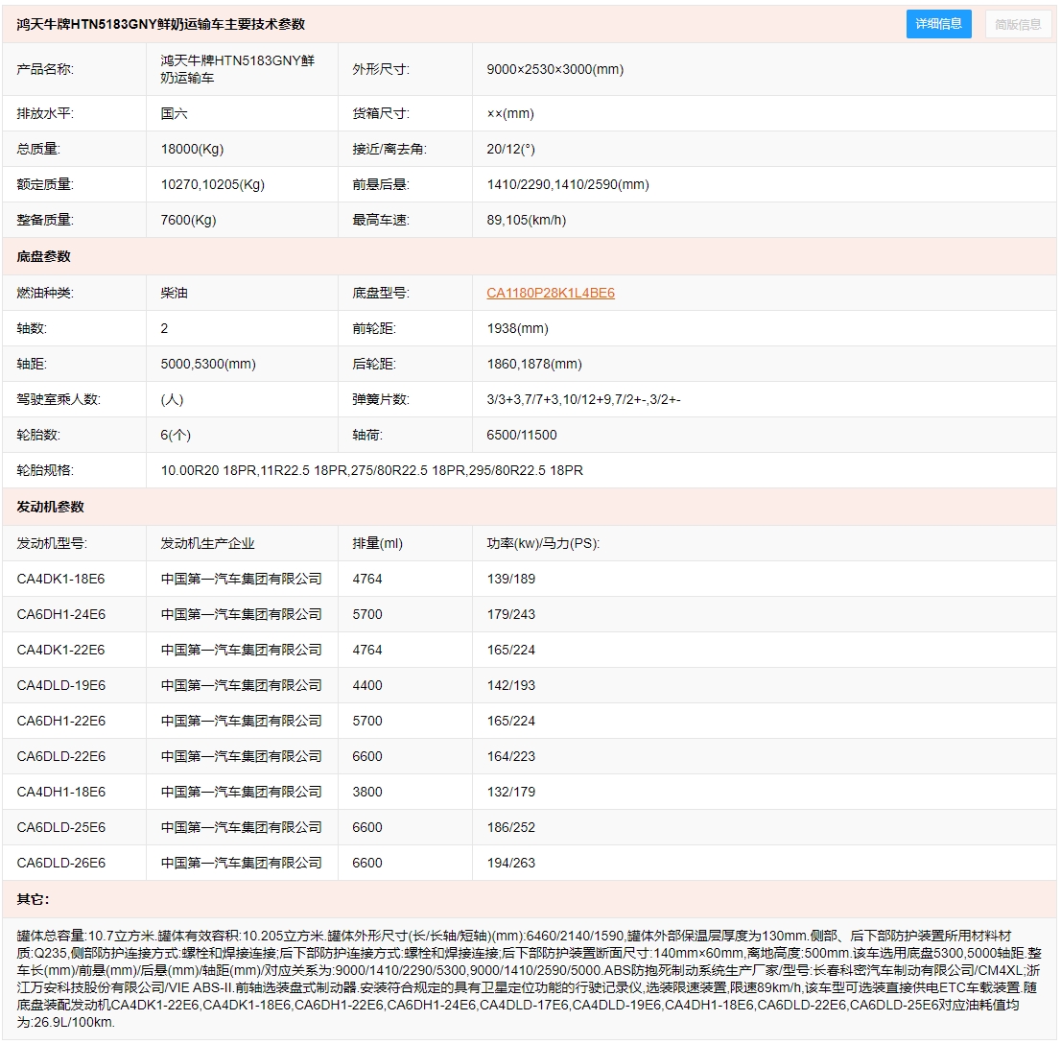Click the top speed value 89,105(km/h)
1061x1044 pixels.
527,220
